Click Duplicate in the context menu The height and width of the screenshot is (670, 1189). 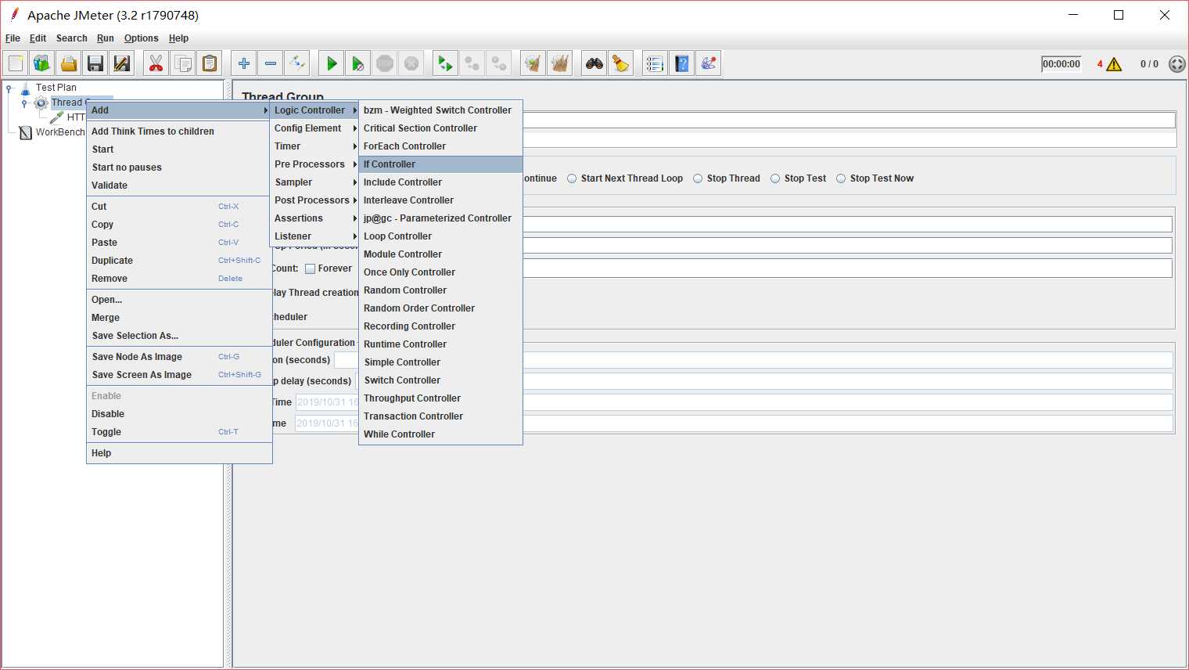click(179, 261)
